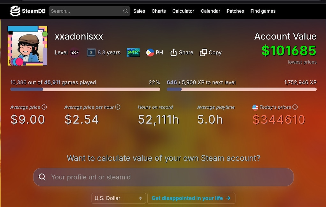Click the games played progress bar
This screenshot has width=326, height=207.
85,89
